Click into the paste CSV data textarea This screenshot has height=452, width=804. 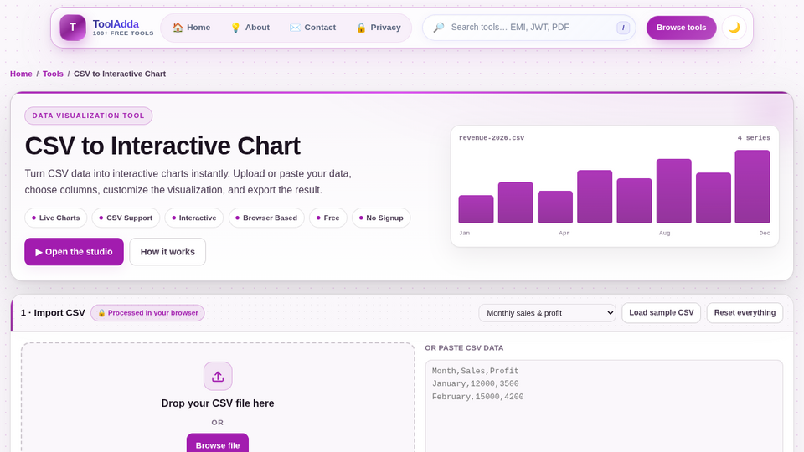click(x=604, y=406)
